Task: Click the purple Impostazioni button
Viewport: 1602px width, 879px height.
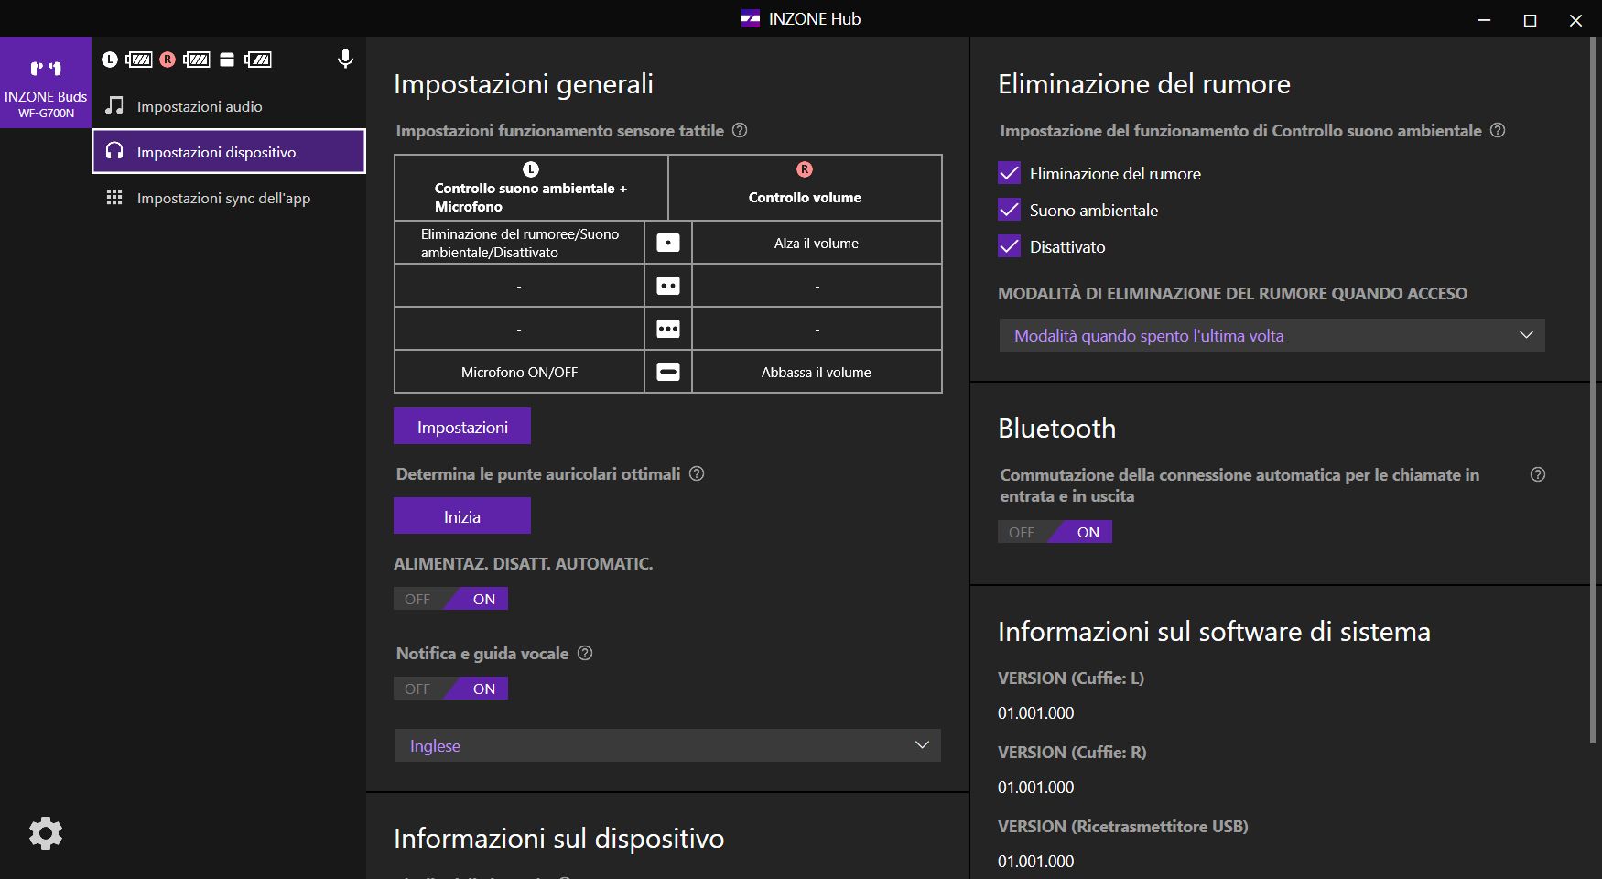Action: pos(462,427)
